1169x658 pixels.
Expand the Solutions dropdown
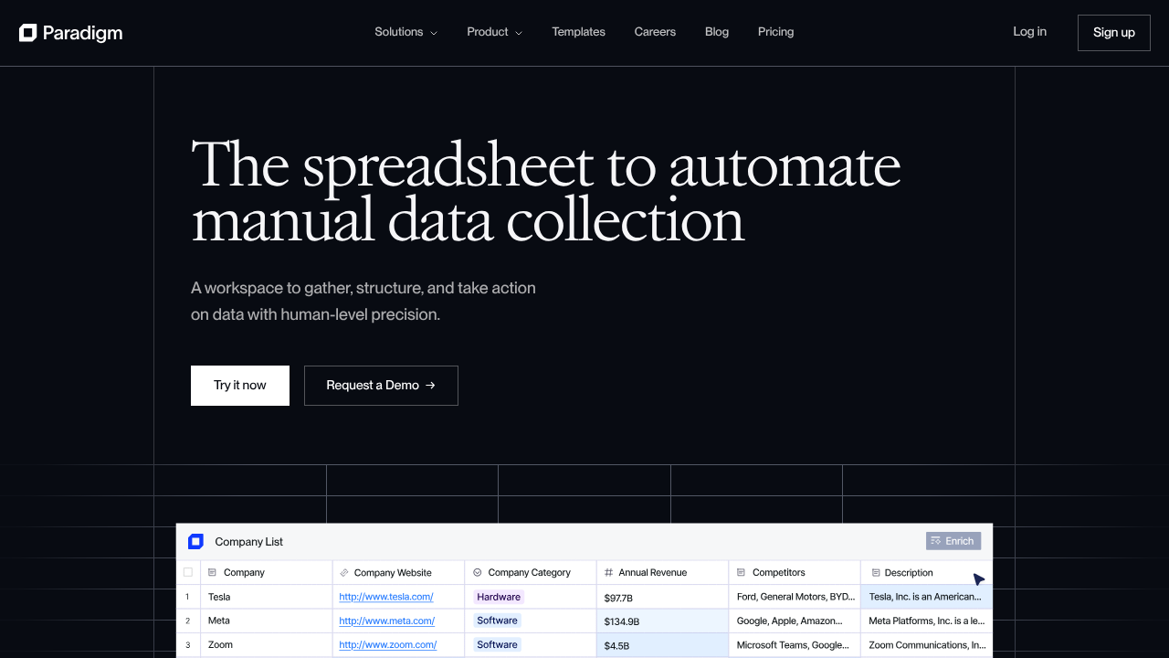click(x=405, y=32)
